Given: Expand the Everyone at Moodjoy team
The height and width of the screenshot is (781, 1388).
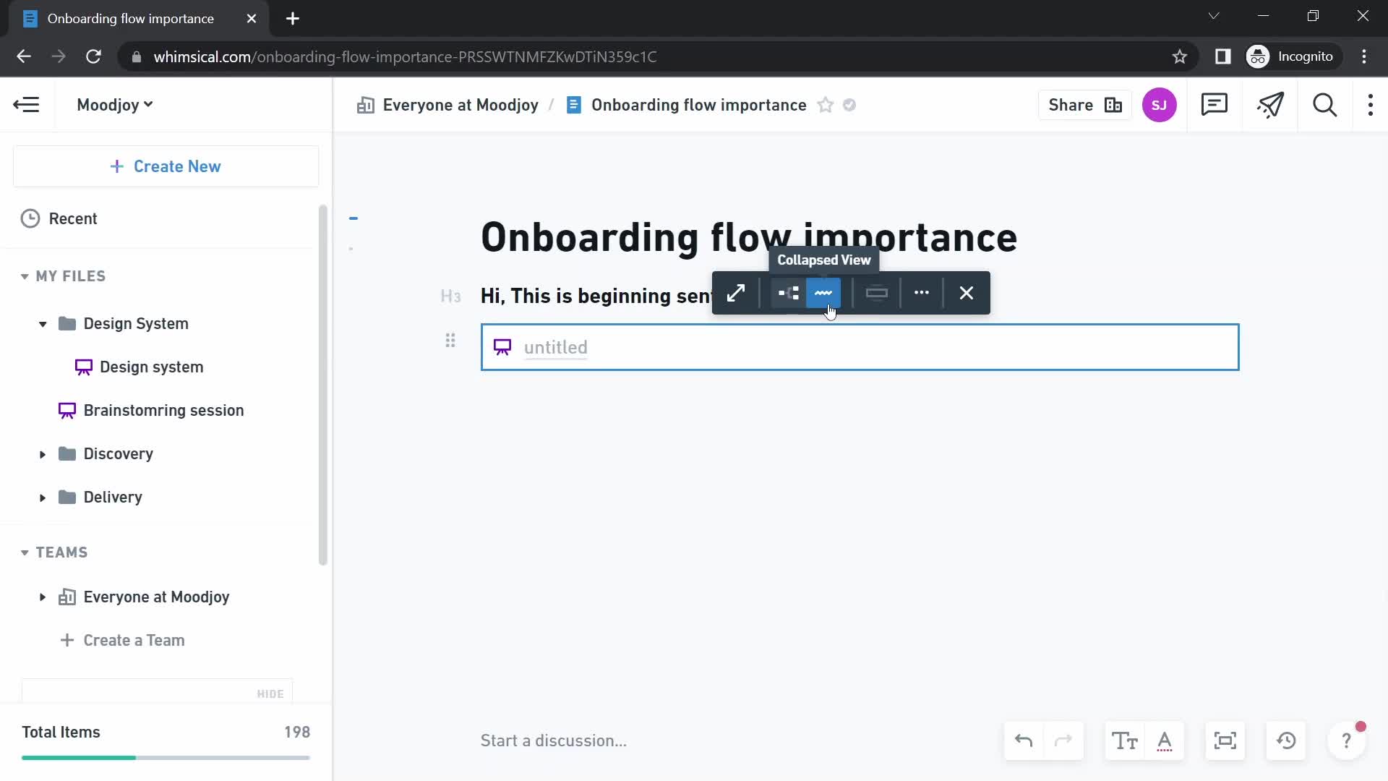Looking at the screenshot, I should pyautogui.click(x=42, y=597).
